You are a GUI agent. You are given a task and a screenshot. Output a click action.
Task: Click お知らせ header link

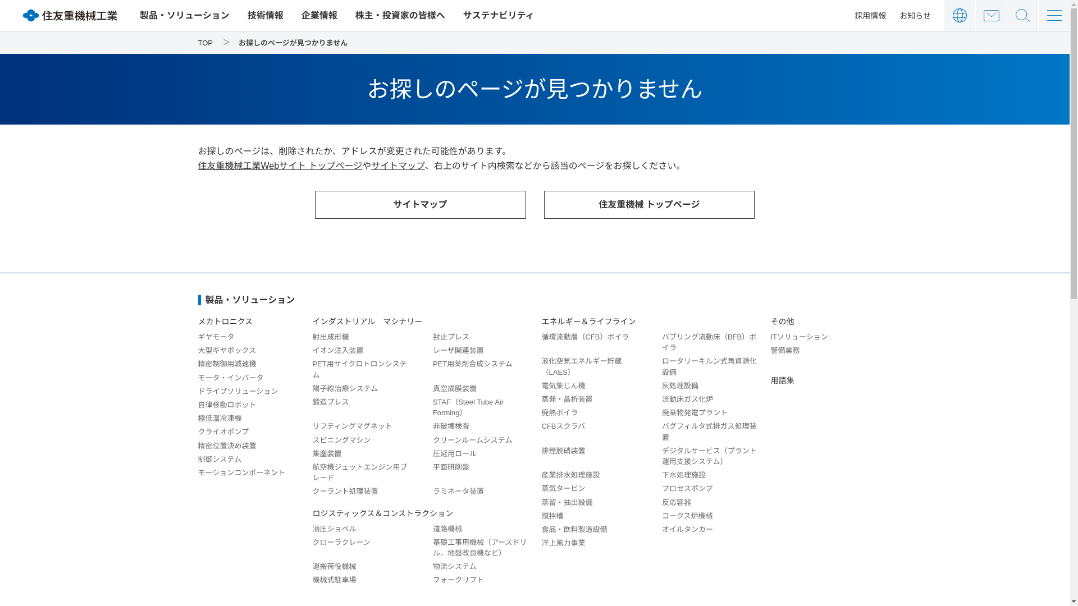915,16
